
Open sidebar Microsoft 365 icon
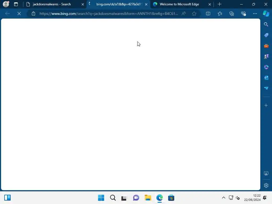point(266,67)
